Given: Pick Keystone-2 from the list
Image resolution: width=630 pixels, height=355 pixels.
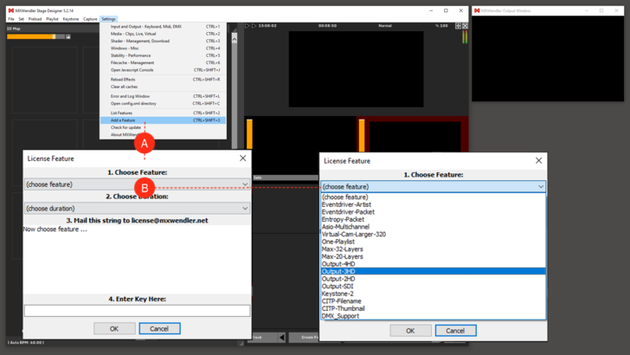Looking at the screenshot, I should [x=433, y=294].
